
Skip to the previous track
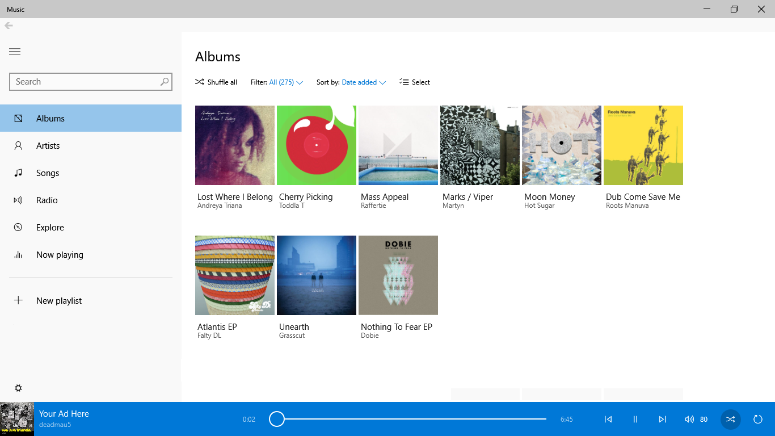[x=608, y=420]
